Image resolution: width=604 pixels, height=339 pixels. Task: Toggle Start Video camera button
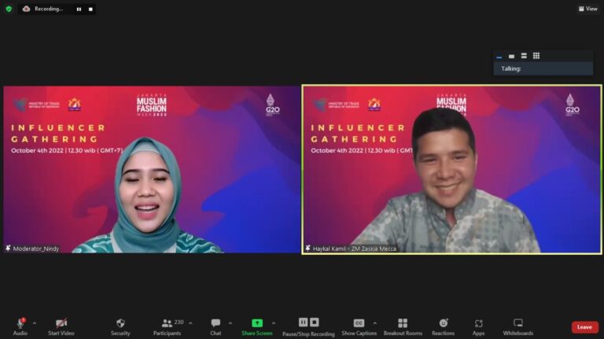61,323
